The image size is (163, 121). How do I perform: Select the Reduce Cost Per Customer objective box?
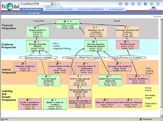[x=37, y=32]
